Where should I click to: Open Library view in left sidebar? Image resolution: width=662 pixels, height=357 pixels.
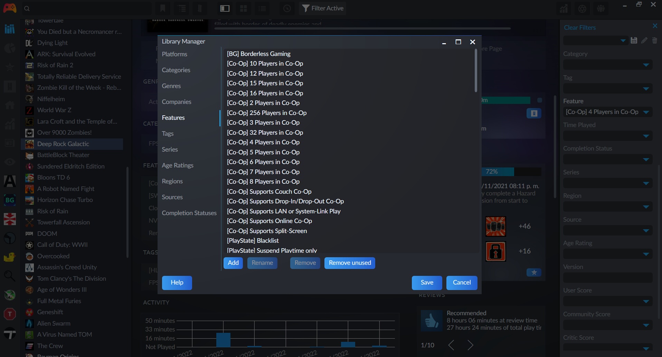10,29
